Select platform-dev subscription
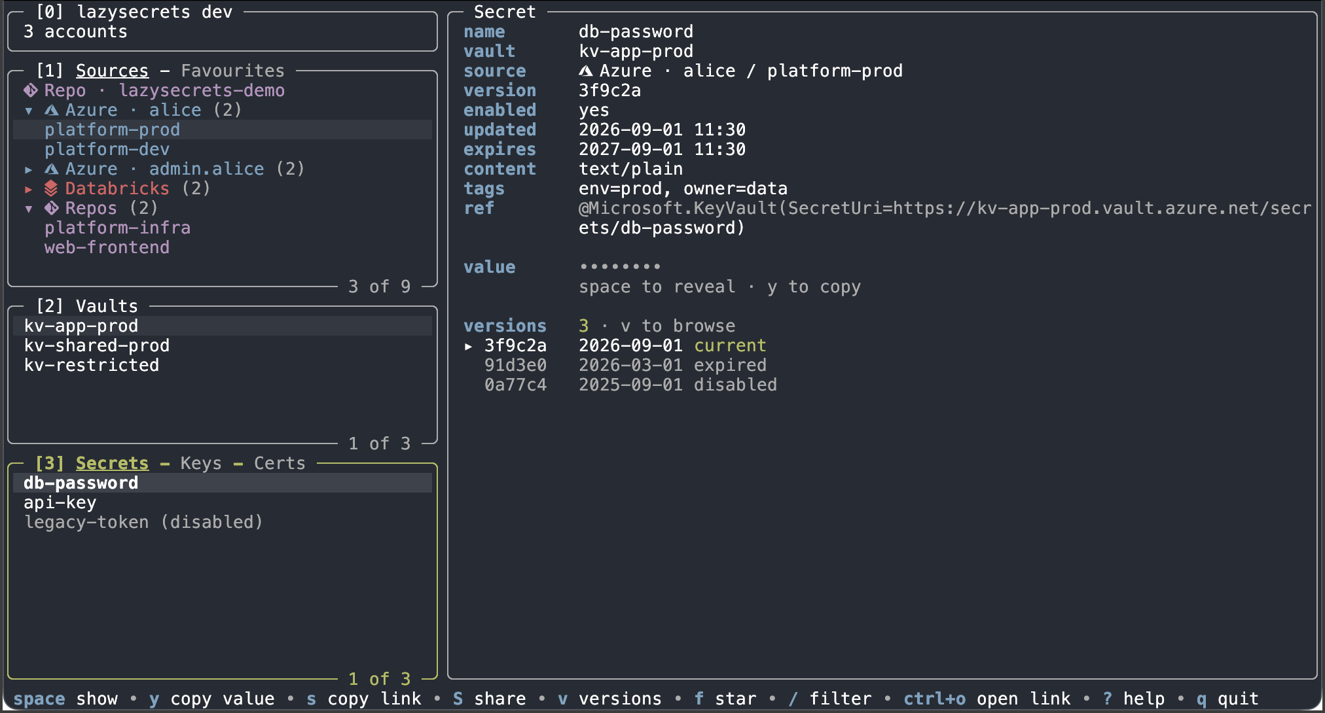 (x=223, y=149)
